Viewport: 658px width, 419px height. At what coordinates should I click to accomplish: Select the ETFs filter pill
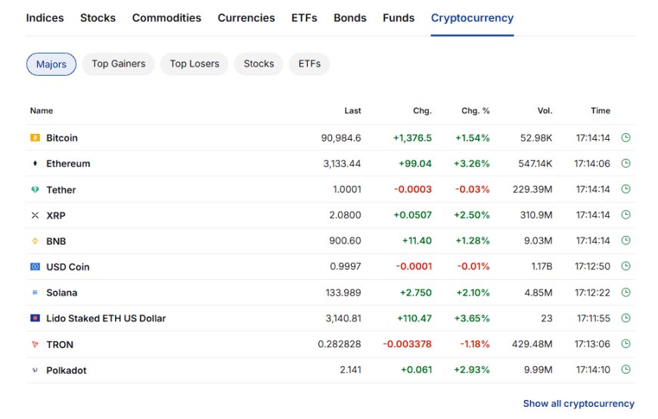[309, 64]
